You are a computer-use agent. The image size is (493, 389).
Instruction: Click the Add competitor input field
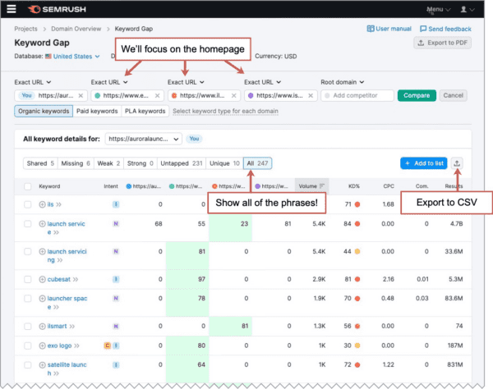pyautogui.click(x=357, y=95)
